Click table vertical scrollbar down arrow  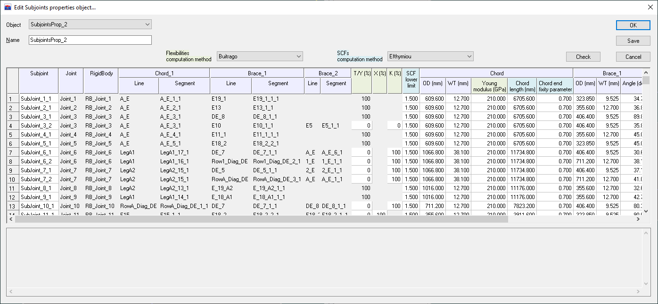coord(646,212)
